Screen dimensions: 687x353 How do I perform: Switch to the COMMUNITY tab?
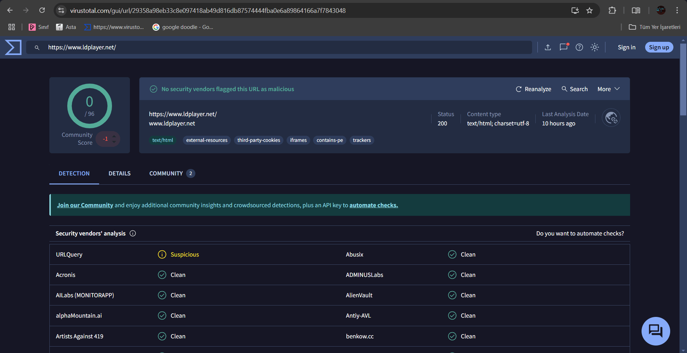tap(172, 174)
